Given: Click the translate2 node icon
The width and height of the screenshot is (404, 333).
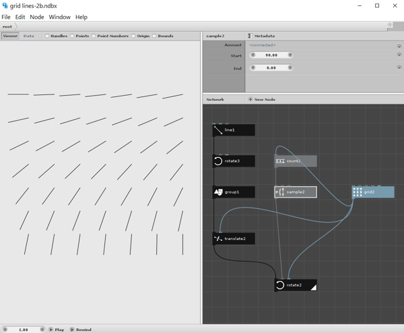Looking at the screenshot, I should coord(218,239).
